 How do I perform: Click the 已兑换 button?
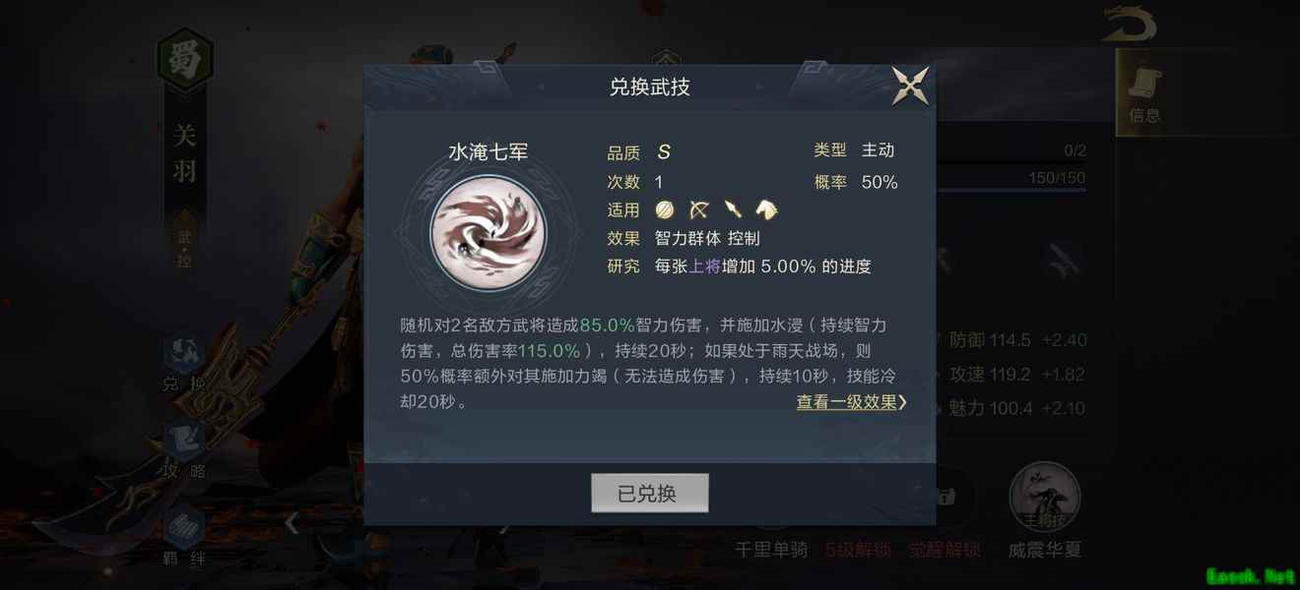[650, 494]
